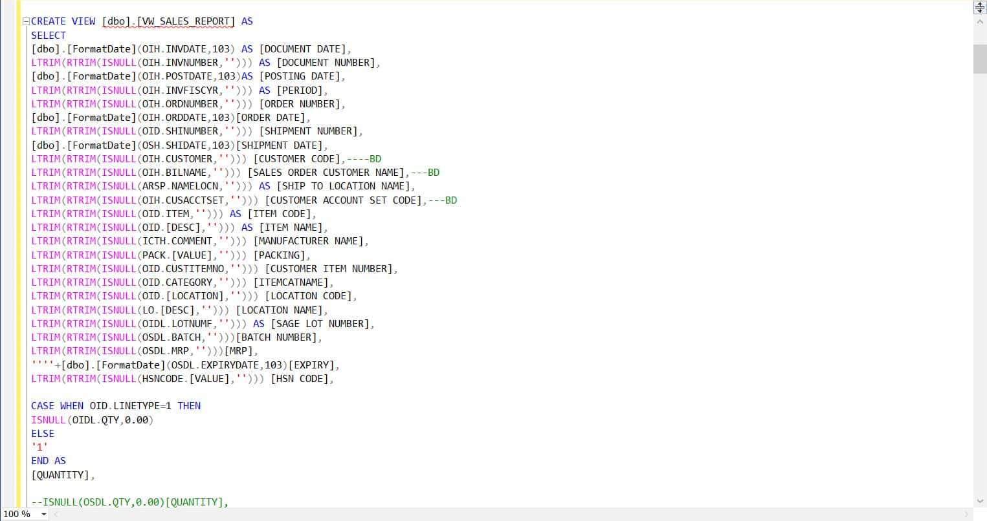
Task: Click the vertical scrollbar down arrow
Action: [980, 501]
